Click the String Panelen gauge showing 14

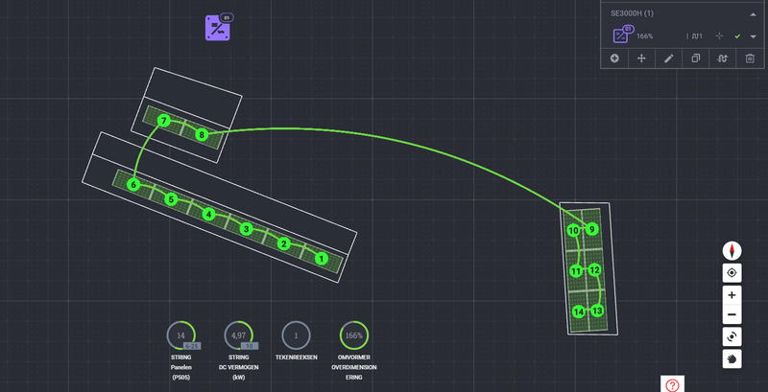(180, 335)
